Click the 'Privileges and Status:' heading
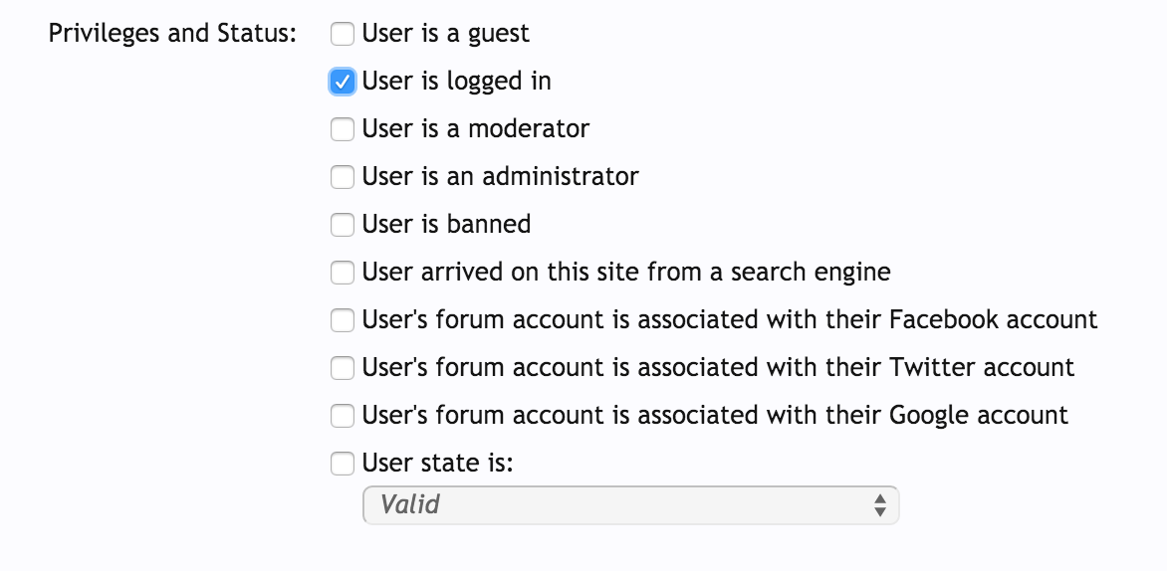 tap(173, 34)
